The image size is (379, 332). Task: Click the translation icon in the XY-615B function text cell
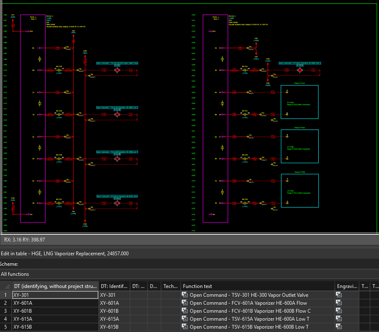point(185,327)
